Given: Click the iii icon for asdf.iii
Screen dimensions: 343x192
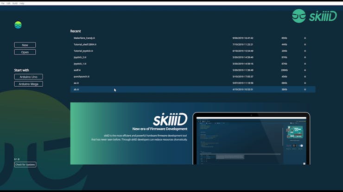Looking at the screenshot, I should click(x=305, y=70).
